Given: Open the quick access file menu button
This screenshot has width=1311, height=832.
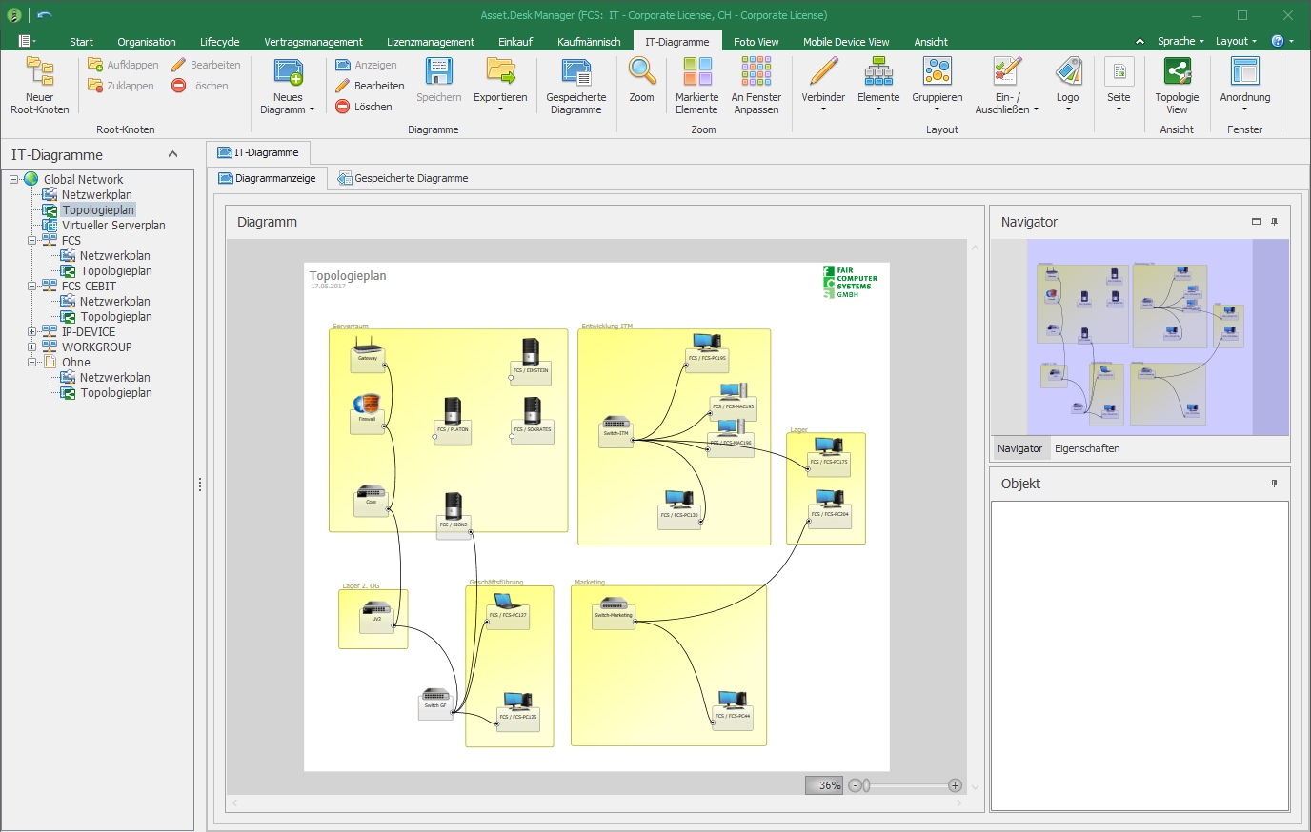Looking at the screenshot, I should (x=27, y=41).
